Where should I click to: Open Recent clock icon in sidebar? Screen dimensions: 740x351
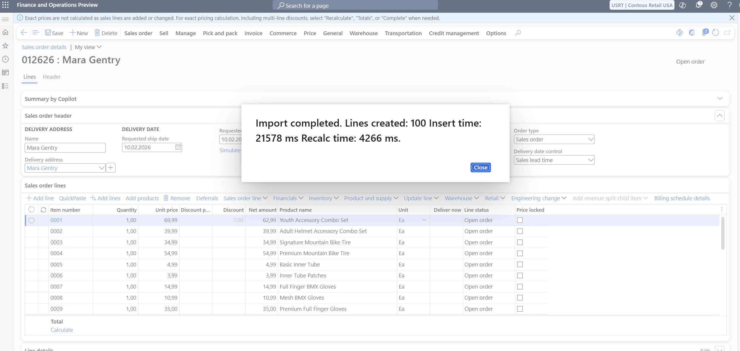click(5, 59)
